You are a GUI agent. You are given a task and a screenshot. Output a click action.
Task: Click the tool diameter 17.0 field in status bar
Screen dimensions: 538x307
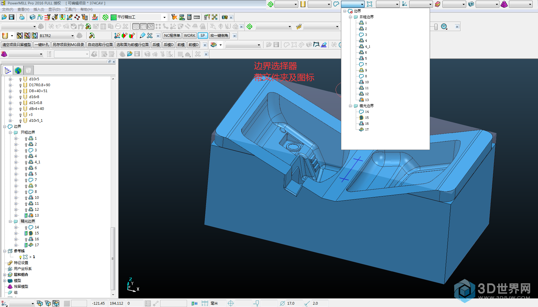[x=294, y=303]
